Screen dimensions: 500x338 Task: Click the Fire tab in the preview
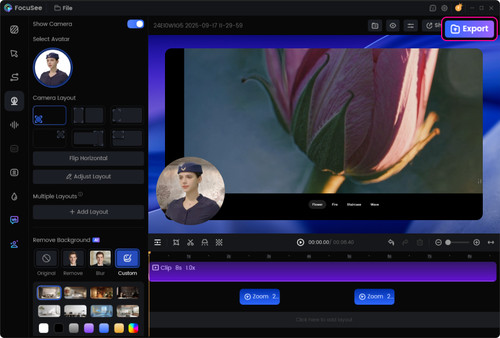(x=334, y=205)
